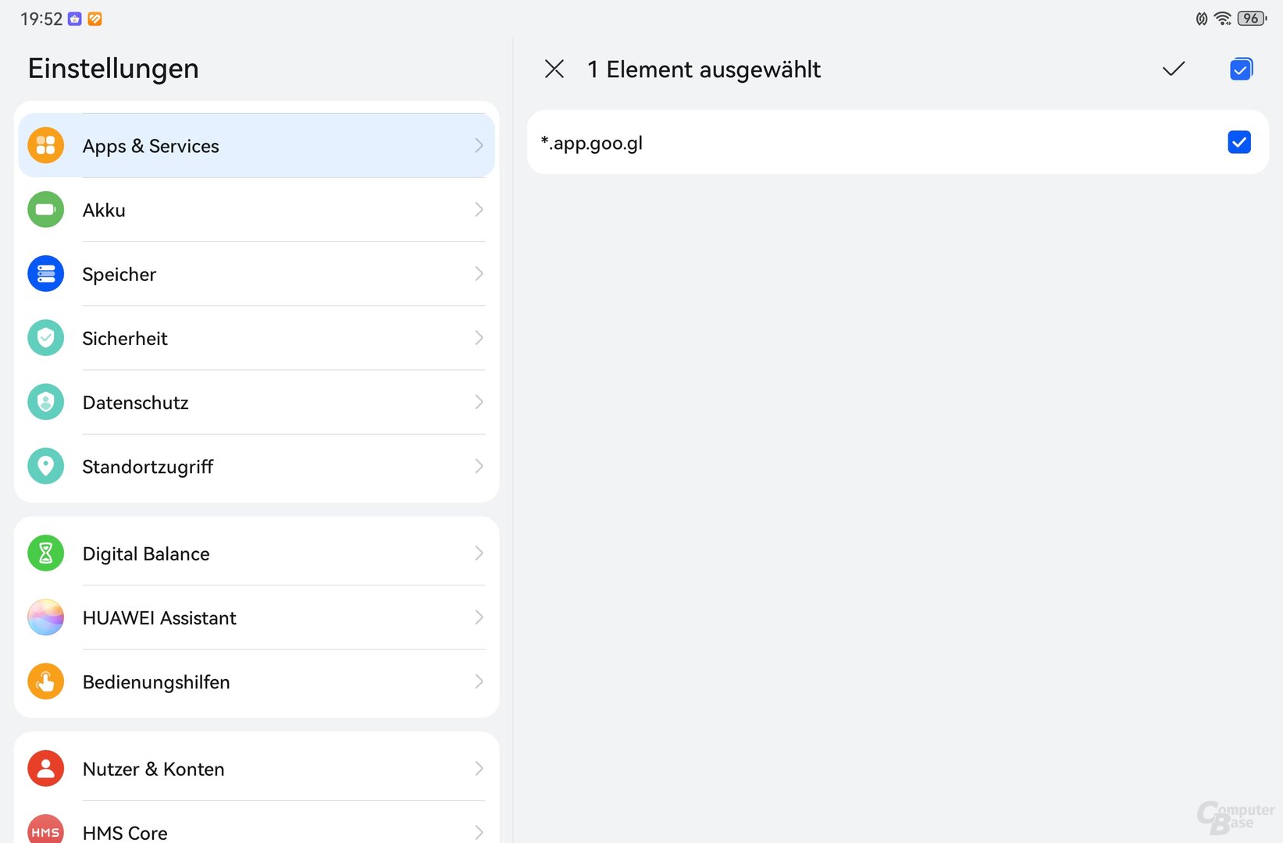Expand Speicher via its chevron
Image resolution: width=1283 pixels, height=843 pixels.
(x=479, y=273)
